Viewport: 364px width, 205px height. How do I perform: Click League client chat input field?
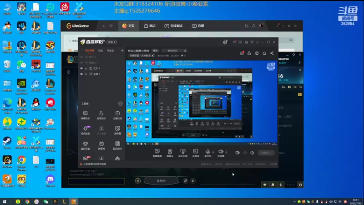click(96, 181)
